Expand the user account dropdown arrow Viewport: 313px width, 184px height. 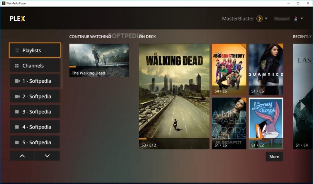click(302, 18)
